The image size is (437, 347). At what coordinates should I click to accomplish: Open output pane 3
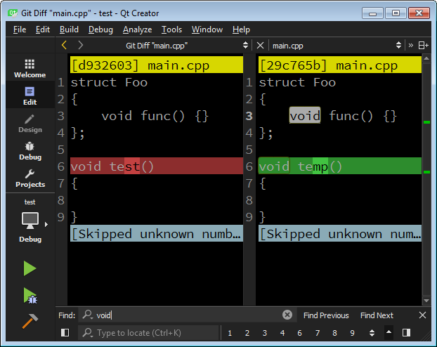tap(264, 333)
